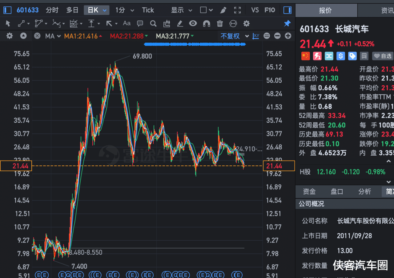394x278 pixels.
Task: Click the blue chart range scrollbar
Action: click(x=195, y=44)
